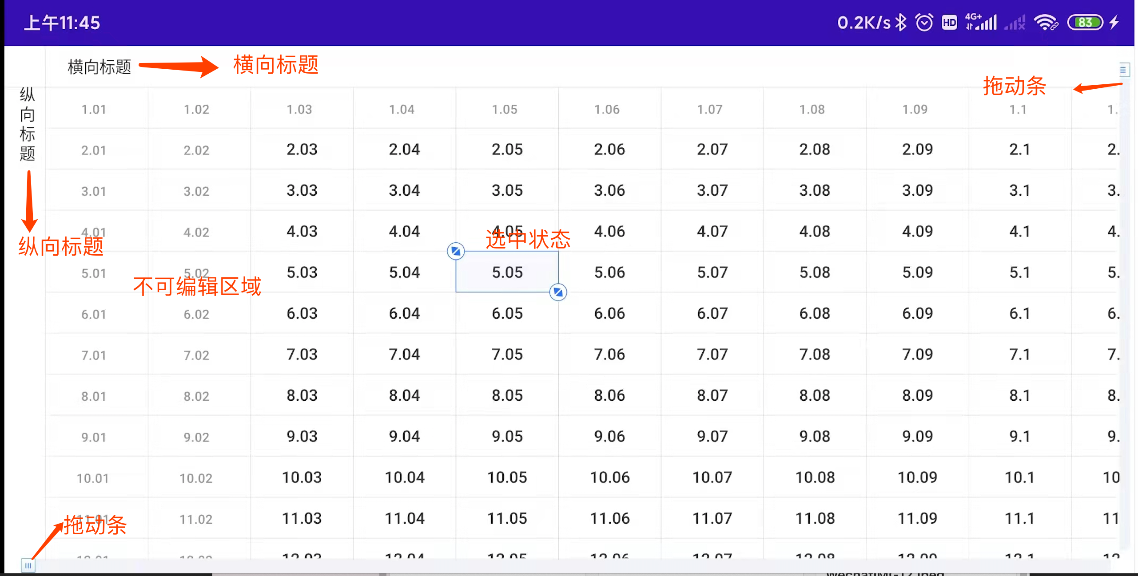
Task: Click the top-left selection handle icon
Action: [455, 251]
